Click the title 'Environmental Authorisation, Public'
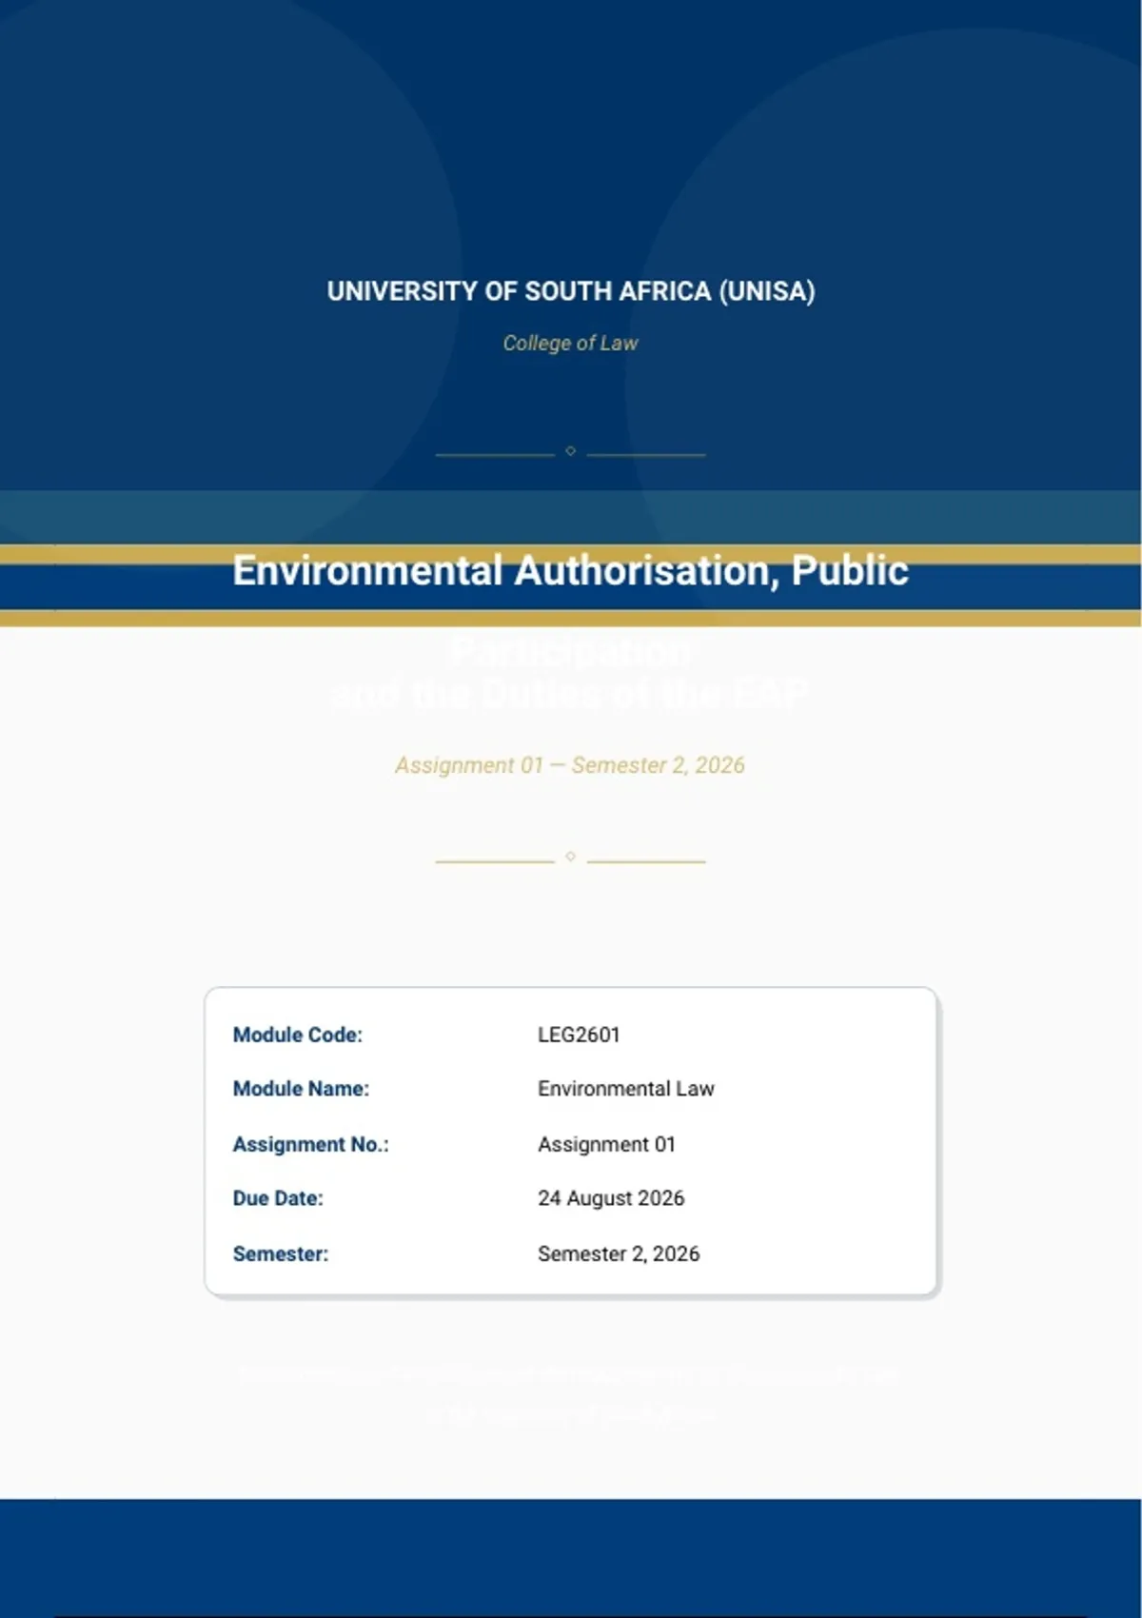This screenshot has height=1618, width=1142. 571,571
